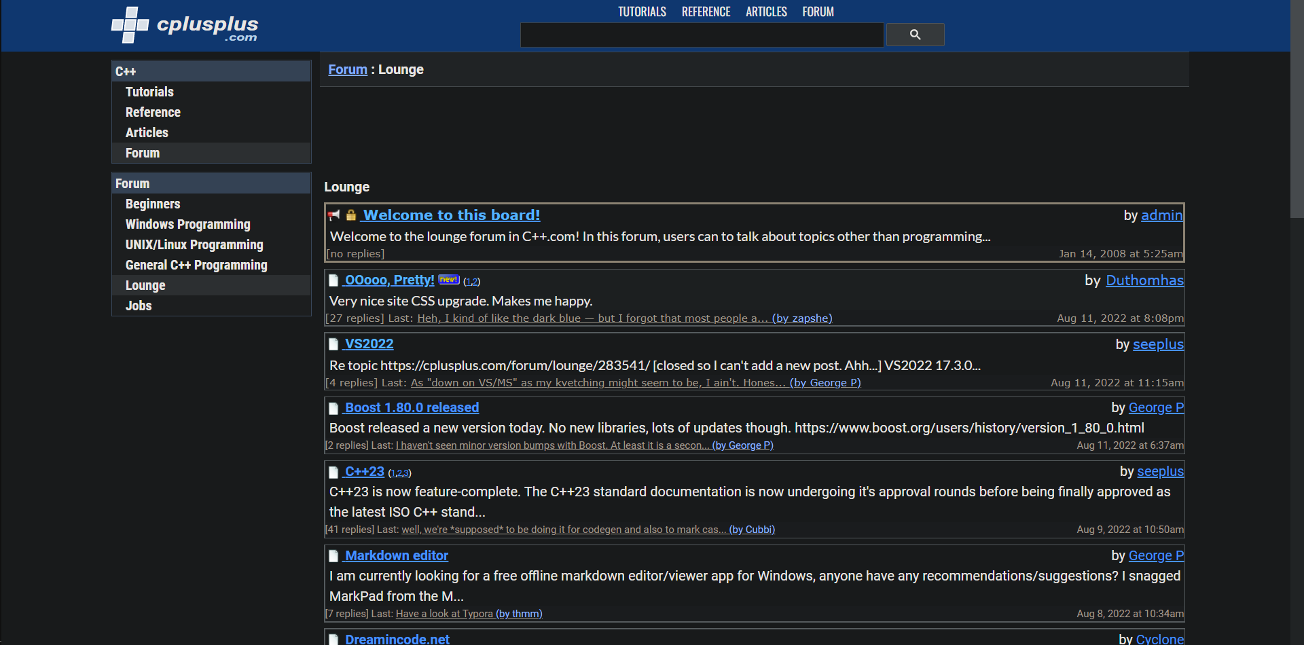Open REFERENCE in the top navigation

[706, 12]
